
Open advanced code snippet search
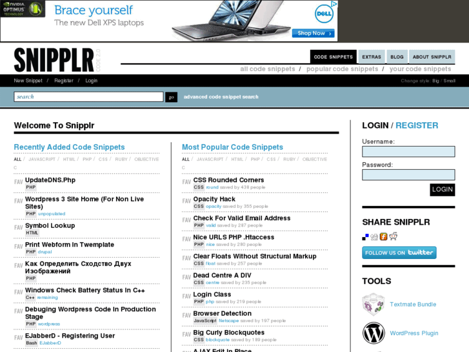click(x=221, y=97)
